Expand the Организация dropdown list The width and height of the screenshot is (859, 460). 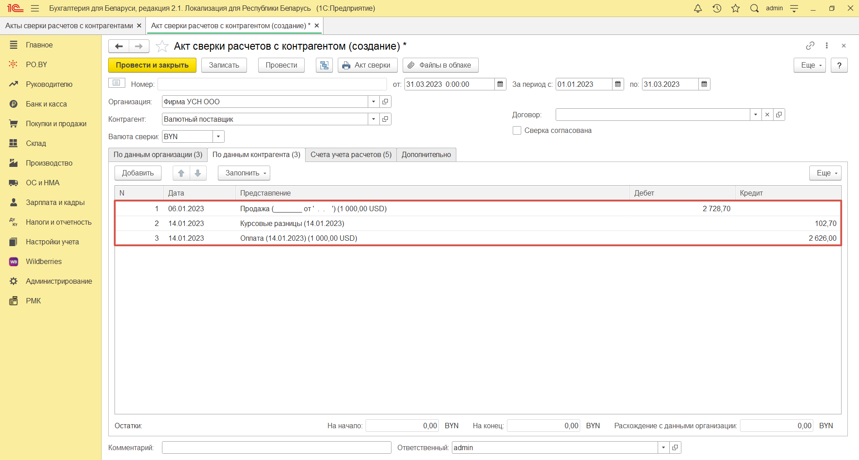pos(374,102)
